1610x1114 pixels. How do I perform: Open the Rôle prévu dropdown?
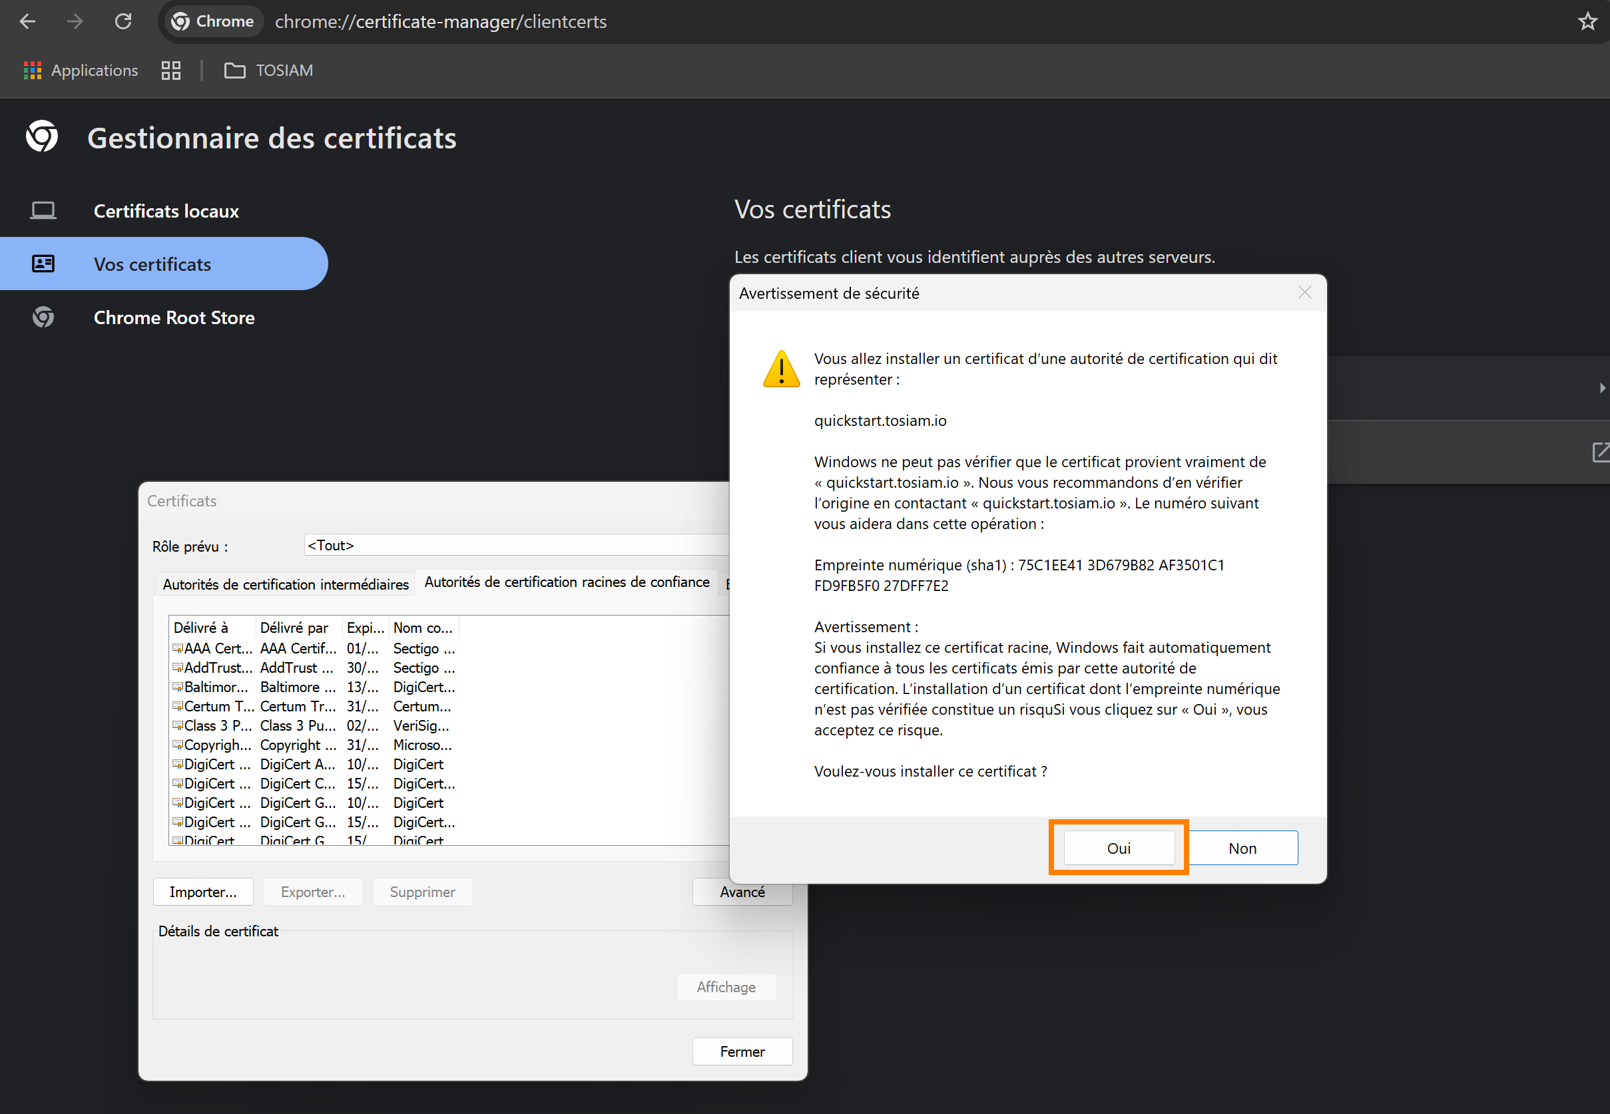click(x=517, y=545)
